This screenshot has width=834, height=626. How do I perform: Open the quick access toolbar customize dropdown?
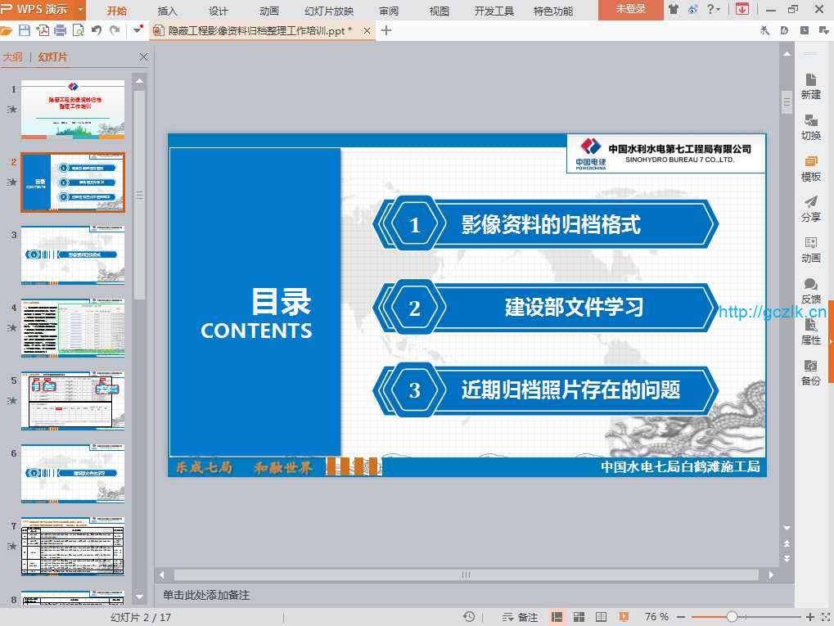[137, 30]
